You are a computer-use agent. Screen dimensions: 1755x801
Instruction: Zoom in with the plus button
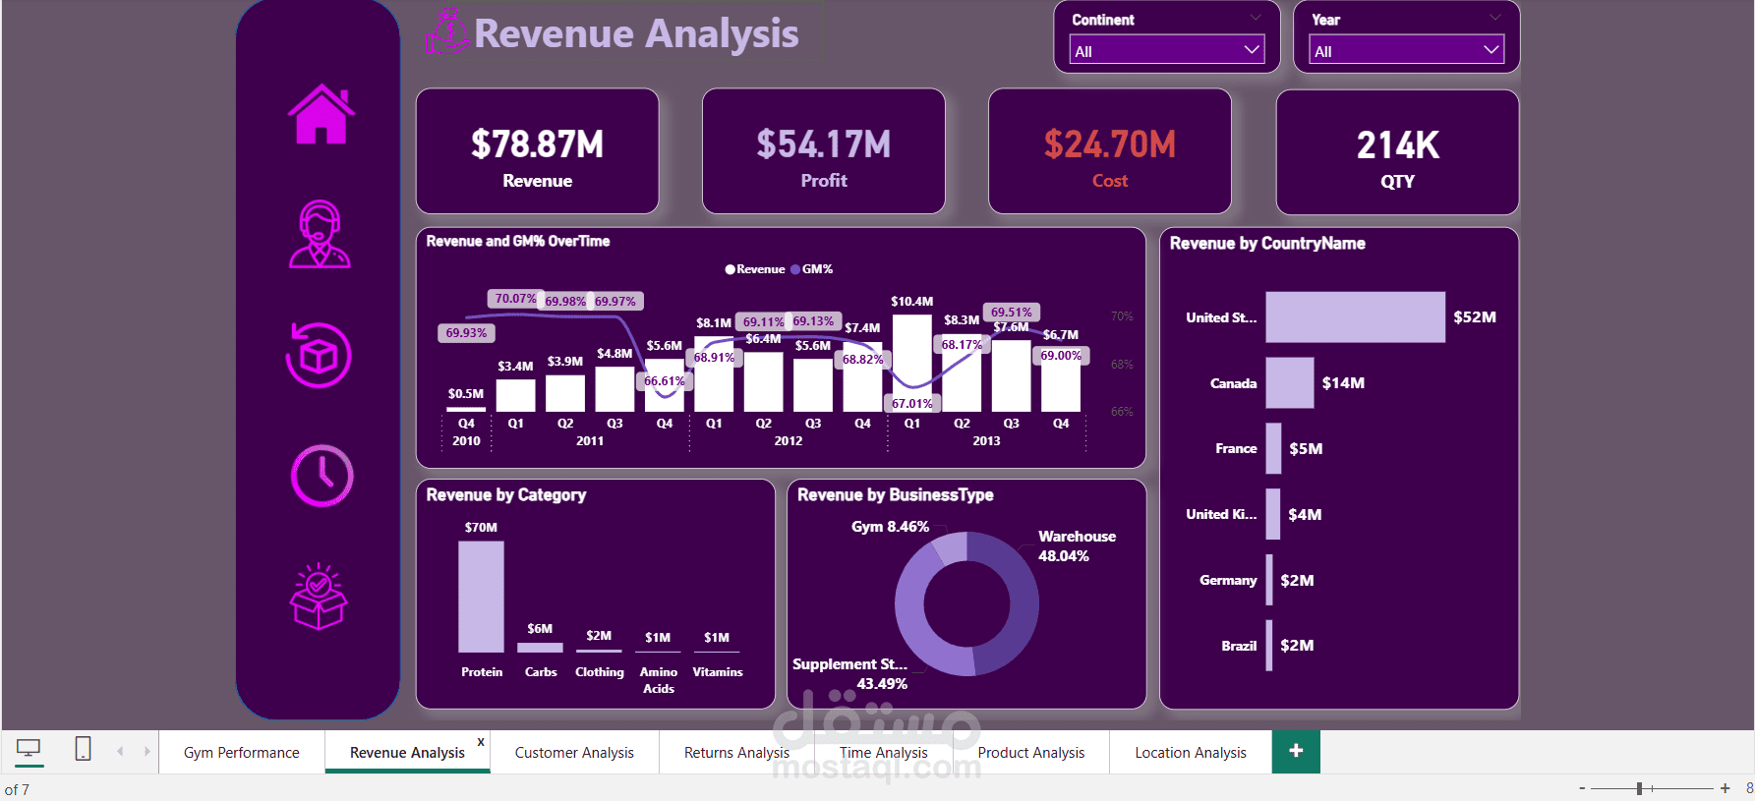1725,788
